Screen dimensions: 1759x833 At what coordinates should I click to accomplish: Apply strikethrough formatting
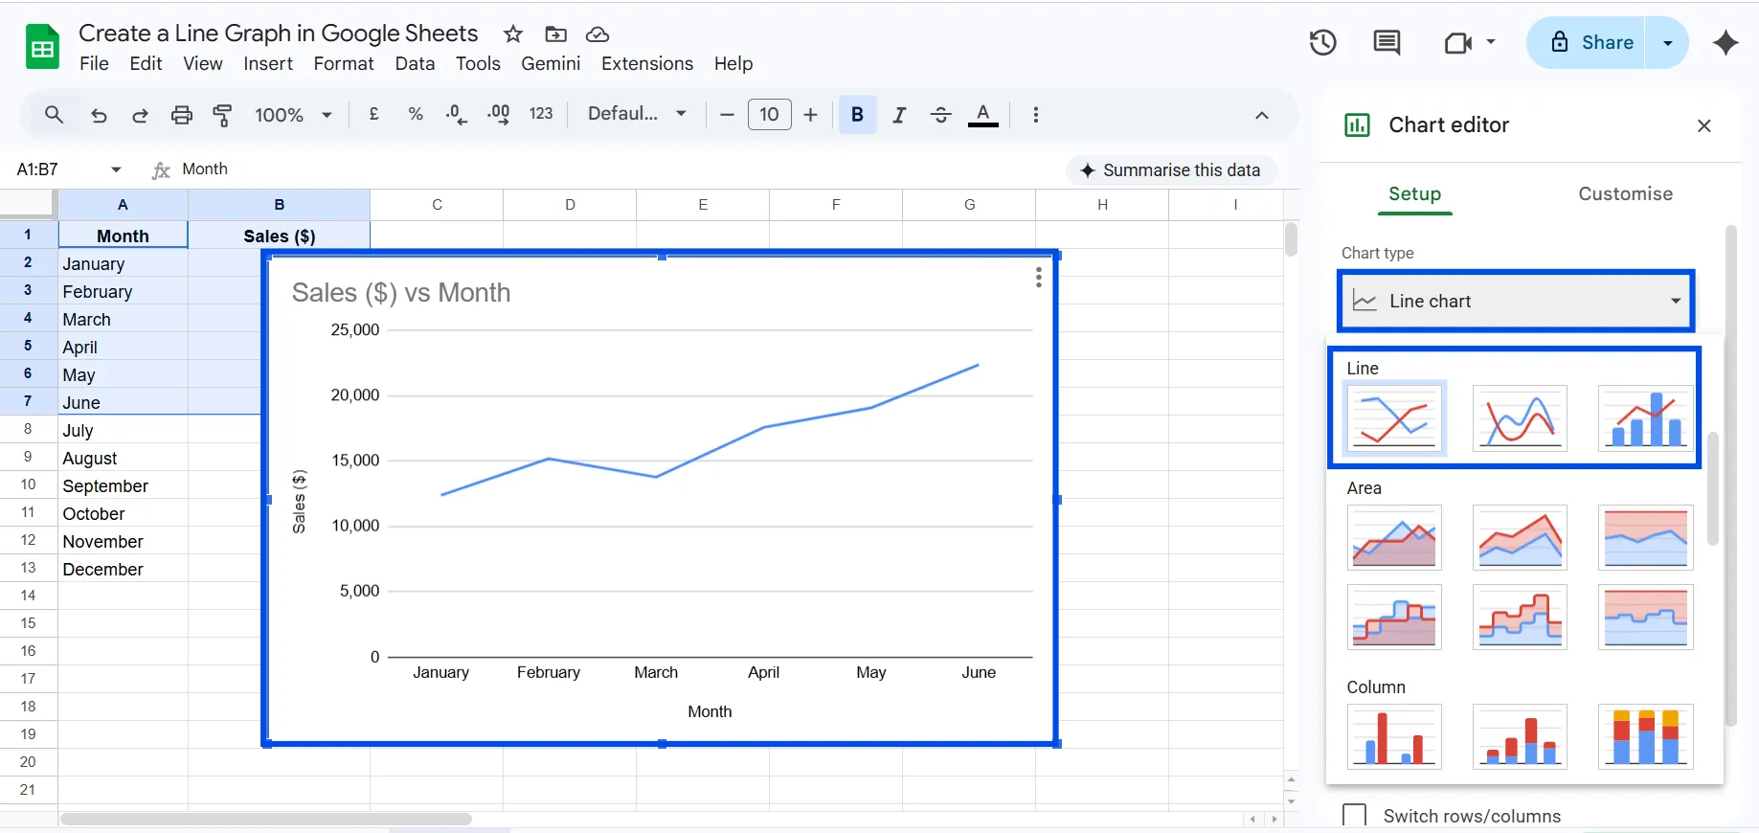940,115
